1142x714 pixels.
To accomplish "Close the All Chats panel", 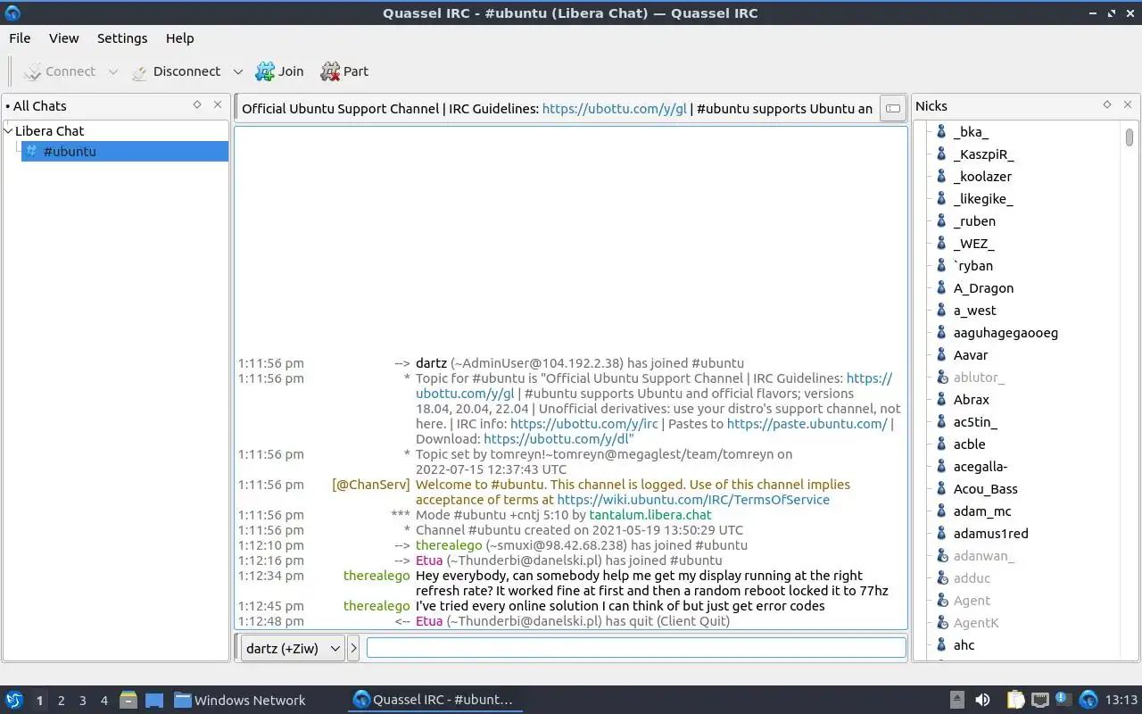I will click(x=218, y=105).
